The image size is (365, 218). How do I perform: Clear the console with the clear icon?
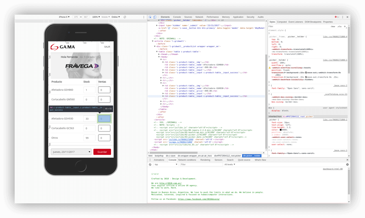150,164
